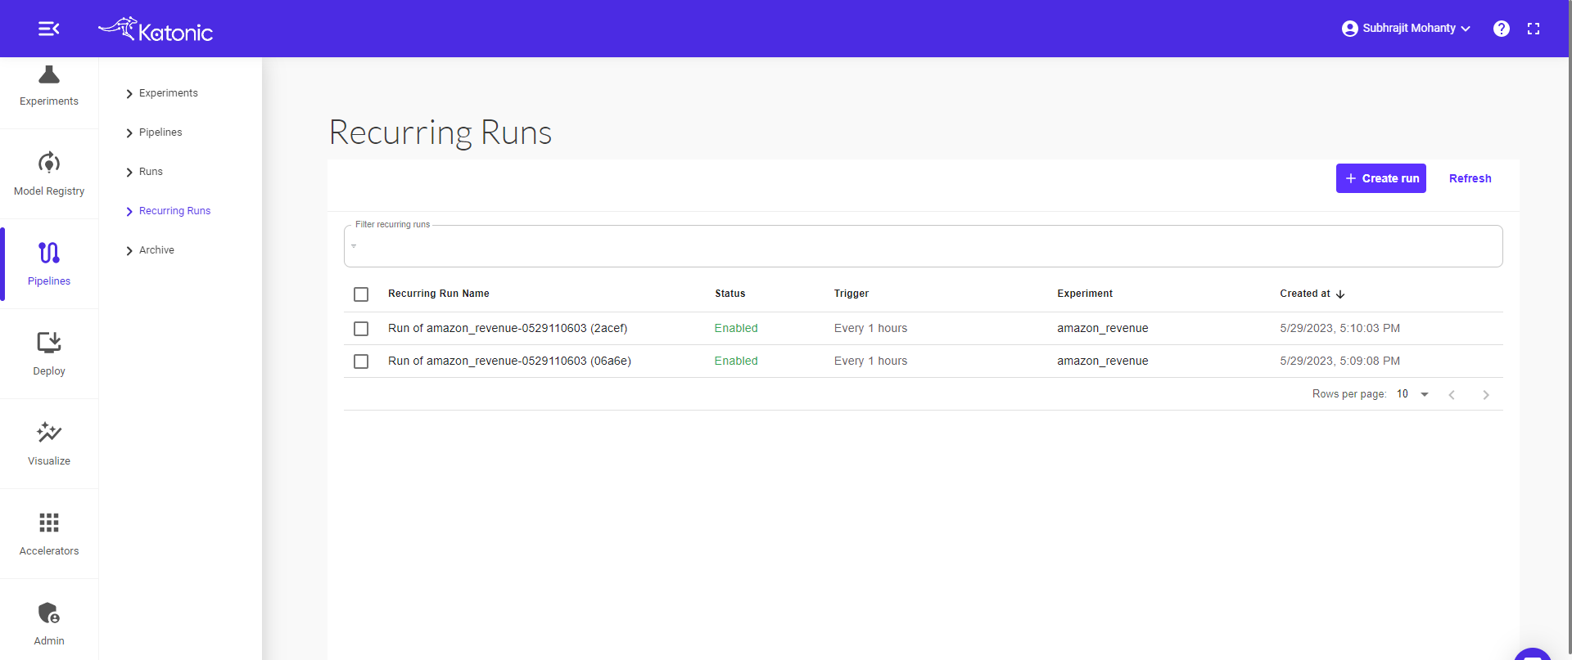Click the Trigger column header
The height and width of the screenshot is (660, 1572).
click(851, 294)
